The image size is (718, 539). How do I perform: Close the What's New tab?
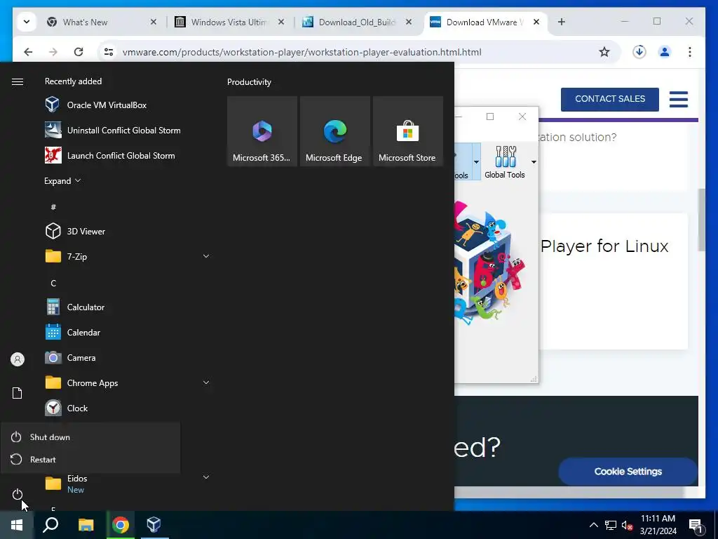(154, 22)
